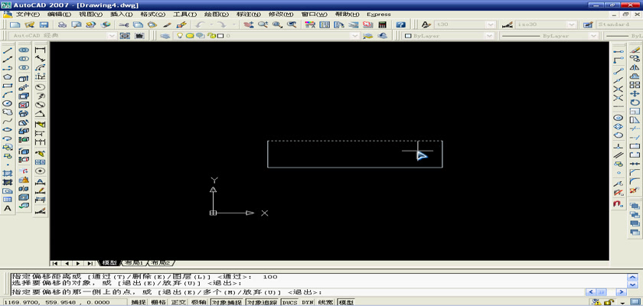This screenshot has width=643, height=306.
Task: Click the Text Style icon
Action: (426, 24)
